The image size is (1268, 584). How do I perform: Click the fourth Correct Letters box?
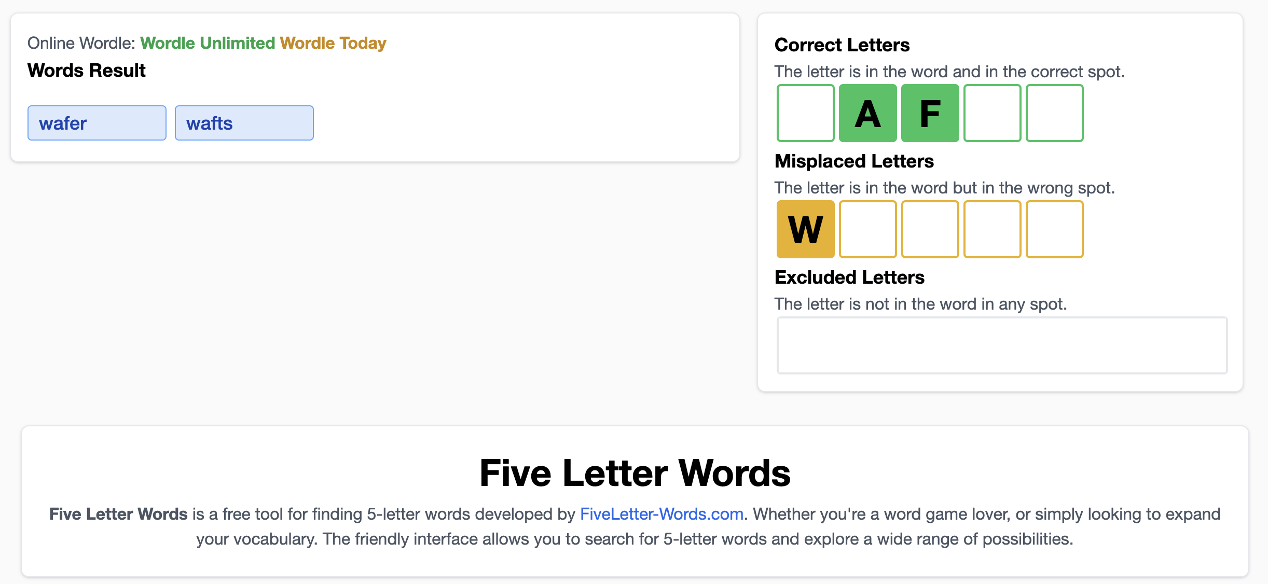point(992,114)
